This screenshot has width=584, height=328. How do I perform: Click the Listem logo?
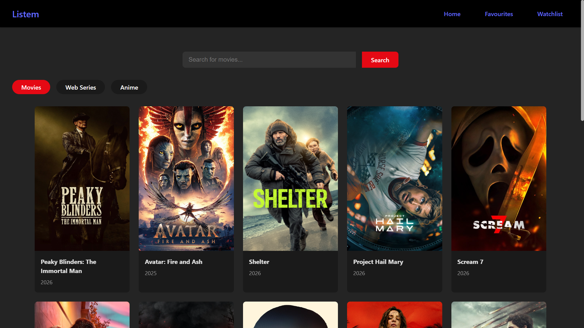click(26, 14)
